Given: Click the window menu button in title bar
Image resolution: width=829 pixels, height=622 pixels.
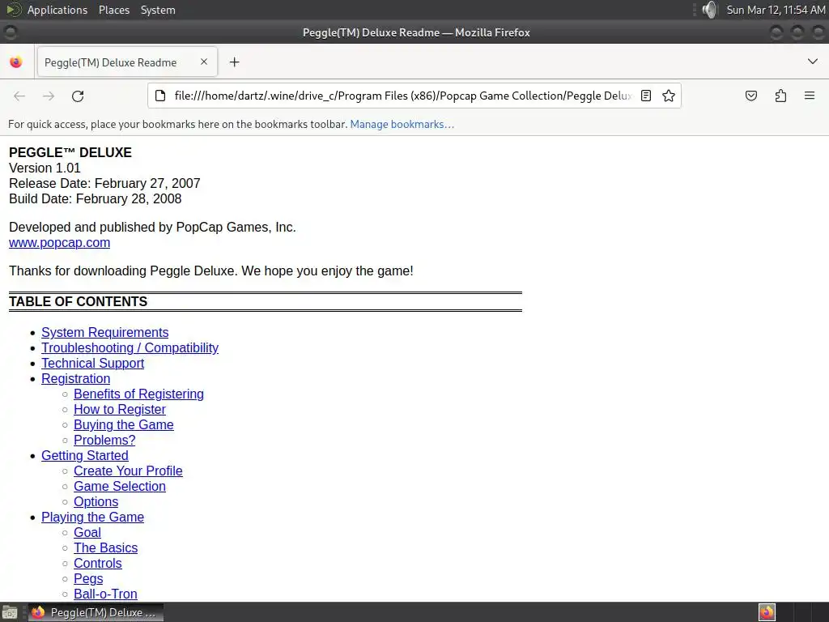Looking at the screenshot, I should coord(10,32).
